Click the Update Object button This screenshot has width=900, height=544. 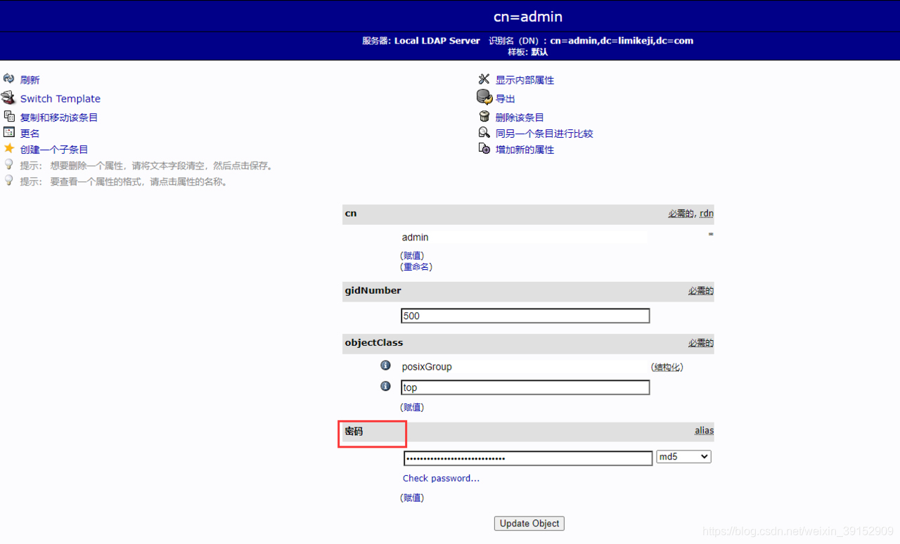click(529, 524)
